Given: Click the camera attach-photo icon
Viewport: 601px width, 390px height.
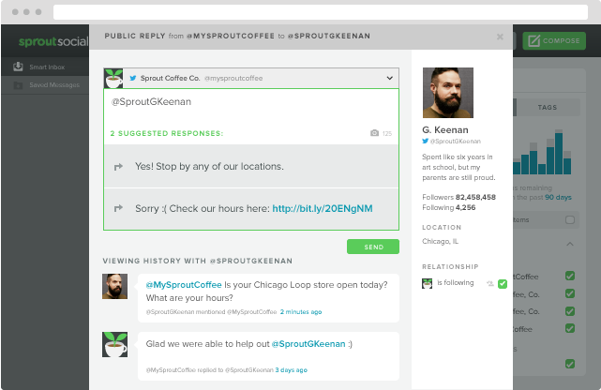Looking at the screenshot, I should click(x=374, y=133).
